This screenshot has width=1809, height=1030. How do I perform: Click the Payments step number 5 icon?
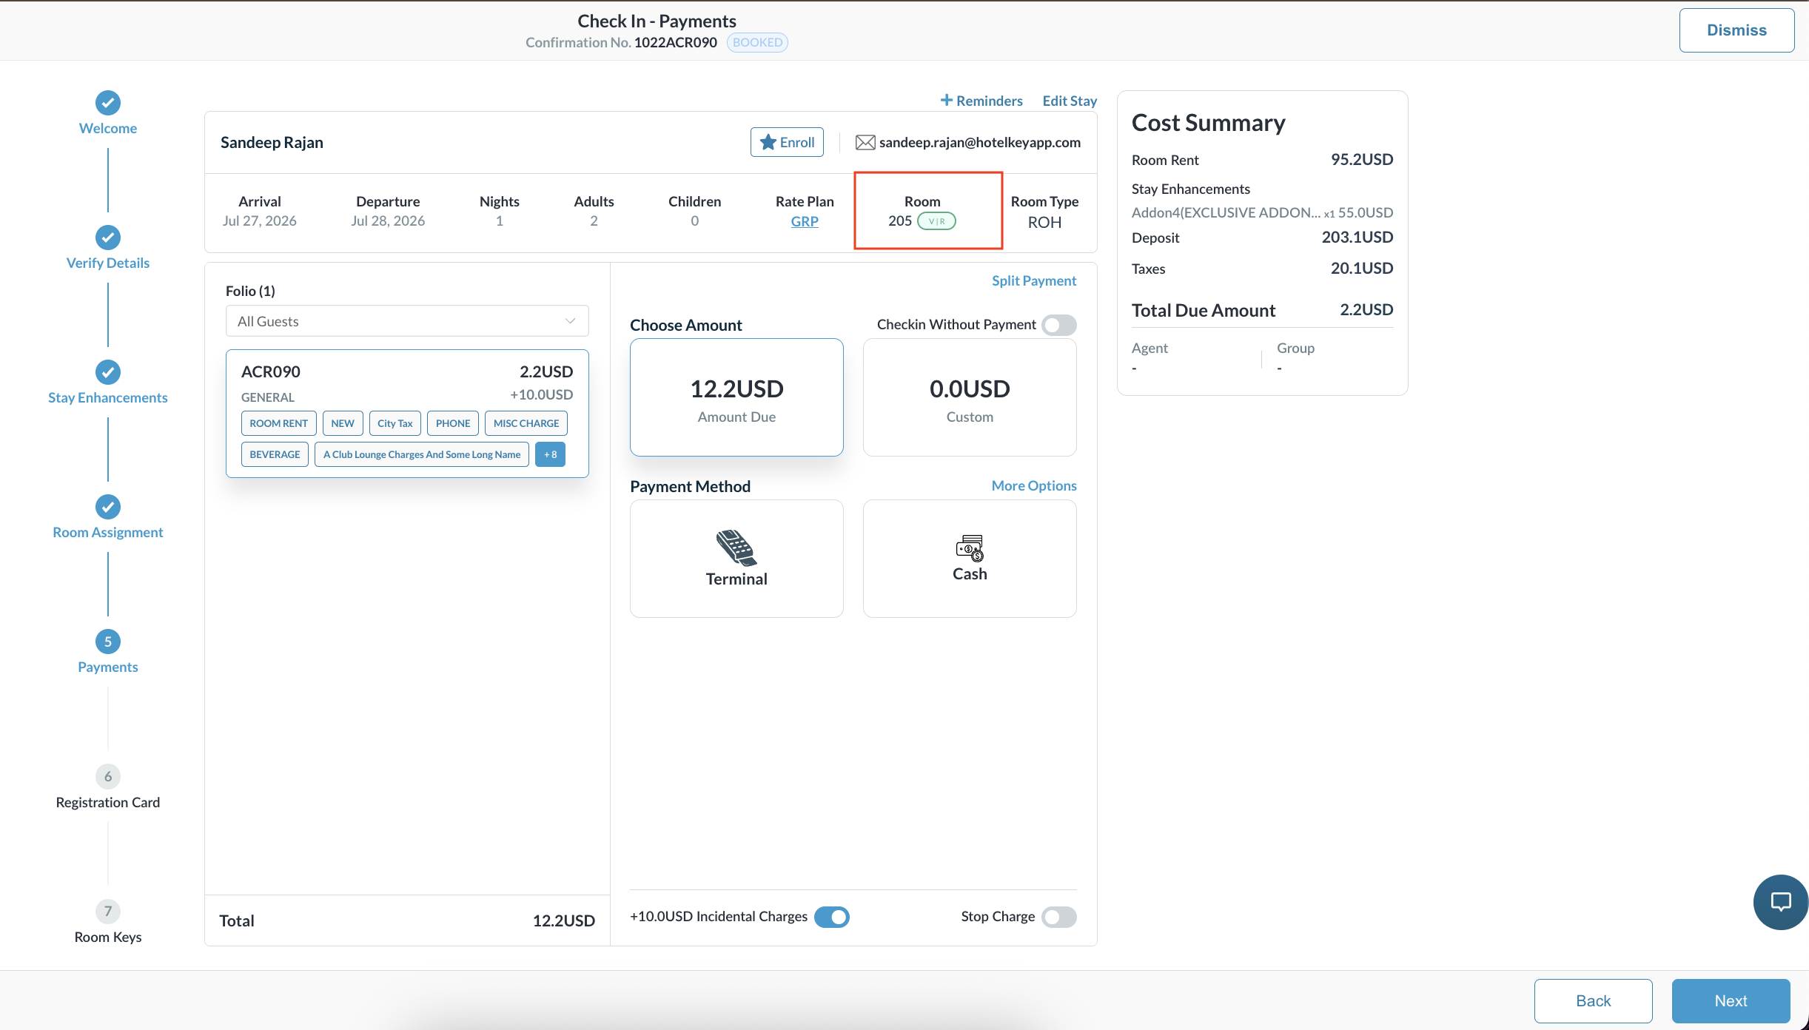(108, 642)
